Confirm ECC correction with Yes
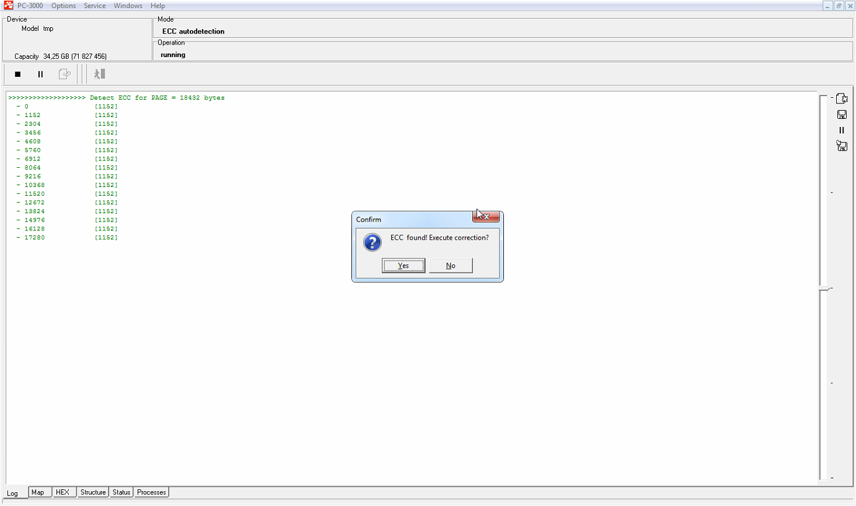The height and width of the screenshot is (506, 856). click(404, 266)
